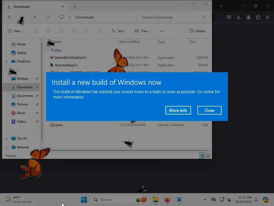Open Home in the navigation pane
This screenshot has width=274, height=206.
point(21,44)
